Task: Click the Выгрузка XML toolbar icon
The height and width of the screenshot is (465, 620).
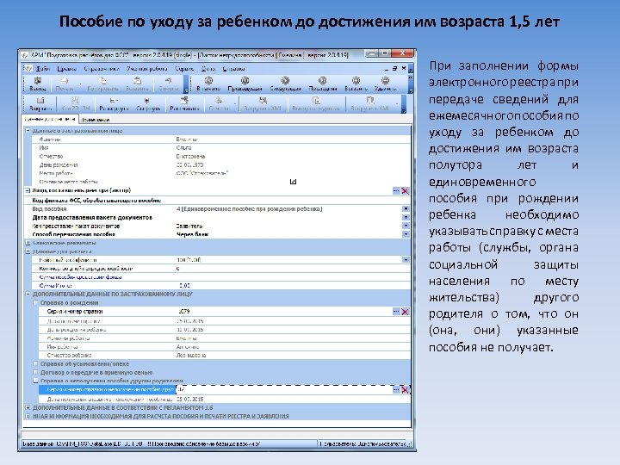Action: click(369, 103)
